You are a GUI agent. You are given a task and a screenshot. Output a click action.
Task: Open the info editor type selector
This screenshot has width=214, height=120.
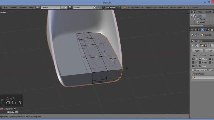coord(1,7)
